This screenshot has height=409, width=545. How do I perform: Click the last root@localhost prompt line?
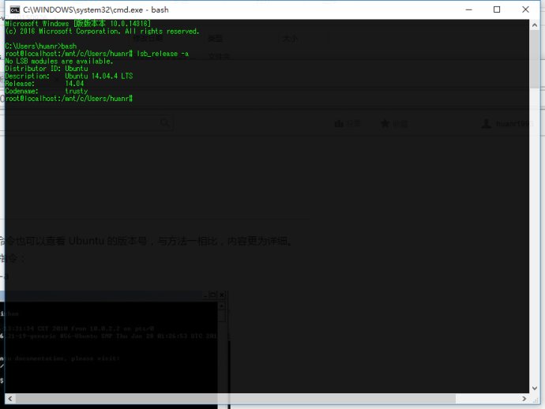tap(69, 99)
